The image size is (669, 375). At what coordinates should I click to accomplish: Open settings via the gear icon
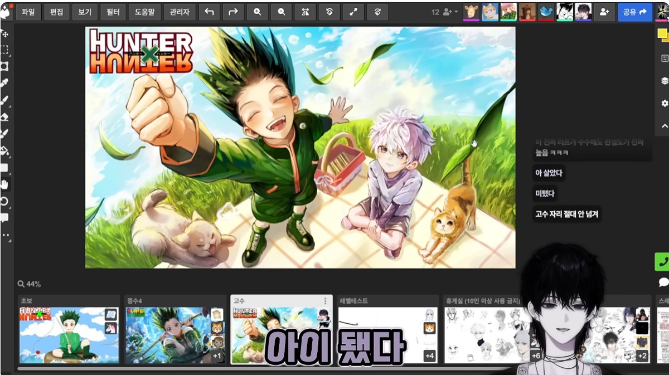point(664,104)
